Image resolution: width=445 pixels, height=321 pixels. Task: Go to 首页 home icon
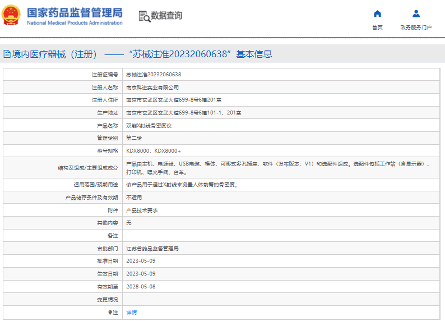[x=377, y=13]
